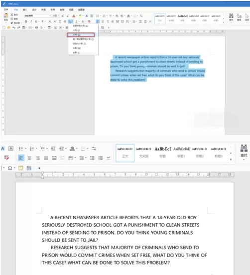Undo the last action in quick toolbar
The height and width of the screenshot is (275, 250).
pyautogui.click(x=14, y=27)
